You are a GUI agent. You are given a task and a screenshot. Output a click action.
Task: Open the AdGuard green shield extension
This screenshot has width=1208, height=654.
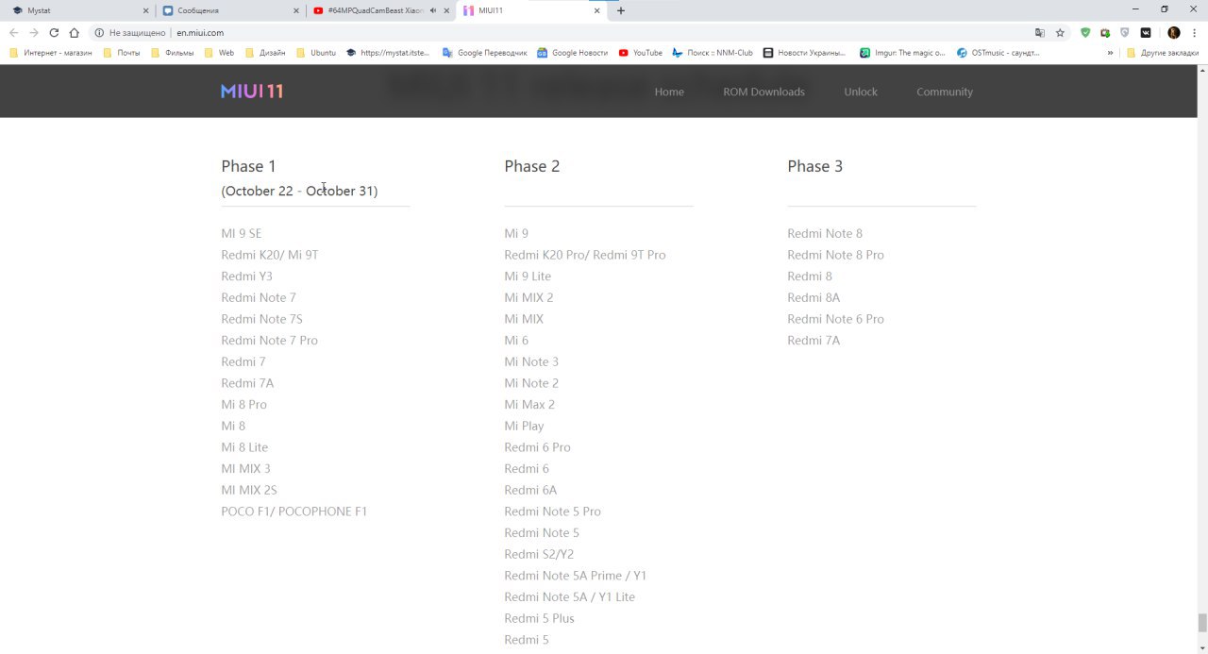(x=1085, y=32)
